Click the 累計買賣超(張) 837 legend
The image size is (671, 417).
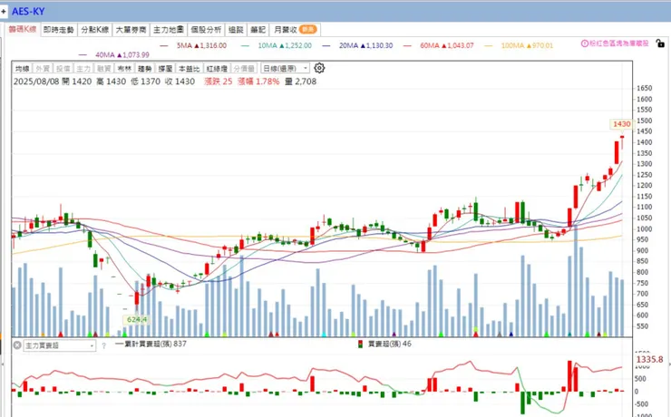(151, 344)
